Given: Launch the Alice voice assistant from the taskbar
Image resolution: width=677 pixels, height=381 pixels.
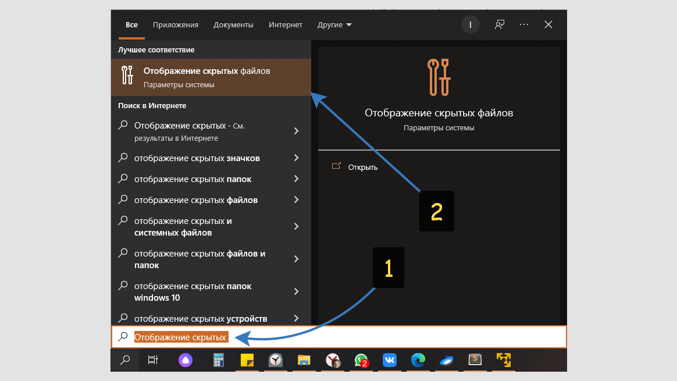Looking at the screenshot, I should pyautogui.click(x=186, y=360).
